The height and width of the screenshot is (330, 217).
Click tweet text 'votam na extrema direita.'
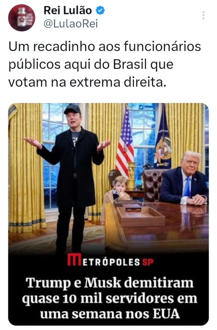(87, 82)
